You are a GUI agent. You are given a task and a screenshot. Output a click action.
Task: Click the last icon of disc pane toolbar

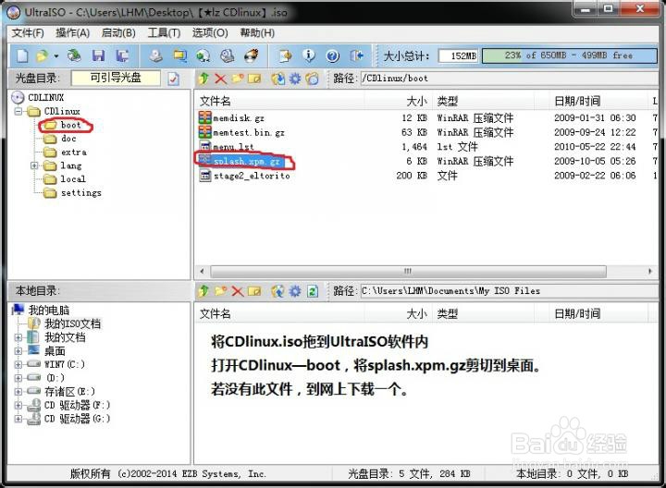click(312, 79)
